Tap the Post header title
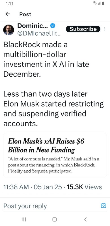This screenshot has height=226, width=110. [x=25, y=14]
